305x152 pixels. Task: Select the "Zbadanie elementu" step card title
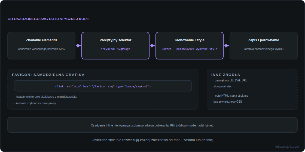pos(41,40)
